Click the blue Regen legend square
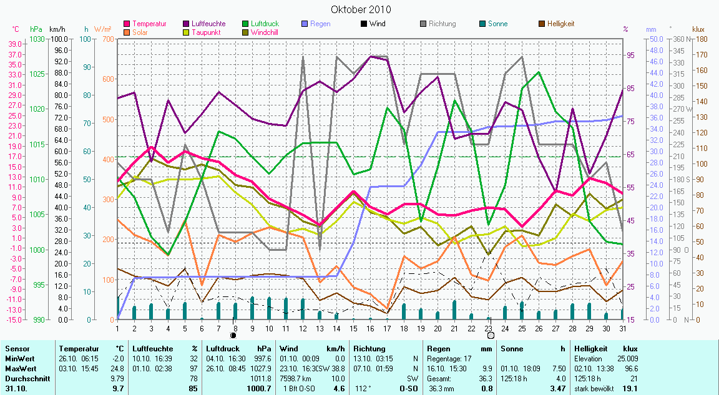The width and height of the screenshot is (719, 395). pos(305,24)
